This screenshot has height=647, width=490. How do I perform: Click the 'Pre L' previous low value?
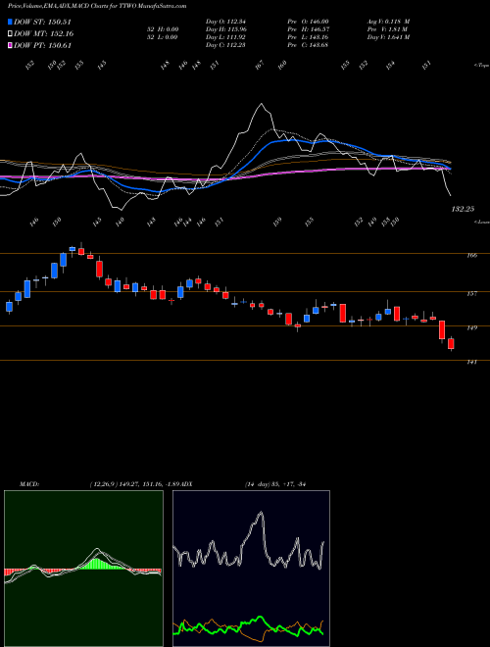[308, 37]
